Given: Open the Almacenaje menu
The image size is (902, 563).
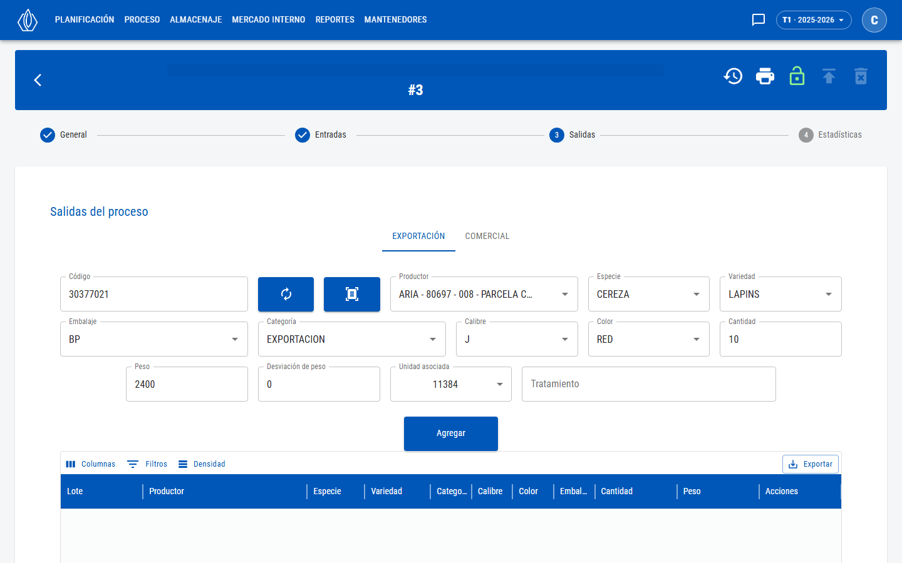Looking at the screenshot, I should [x=196, y=20].
